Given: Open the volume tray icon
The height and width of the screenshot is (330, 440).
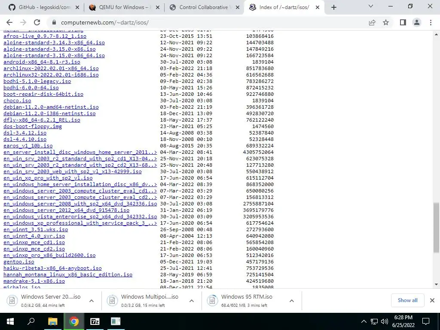Looking at the screenshot, I should pyautogui.click(x=385, y=321).
